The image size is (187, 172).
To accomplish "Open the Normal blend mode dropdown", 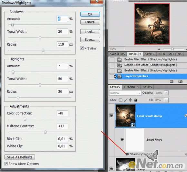I will click(x=125, y=93).
